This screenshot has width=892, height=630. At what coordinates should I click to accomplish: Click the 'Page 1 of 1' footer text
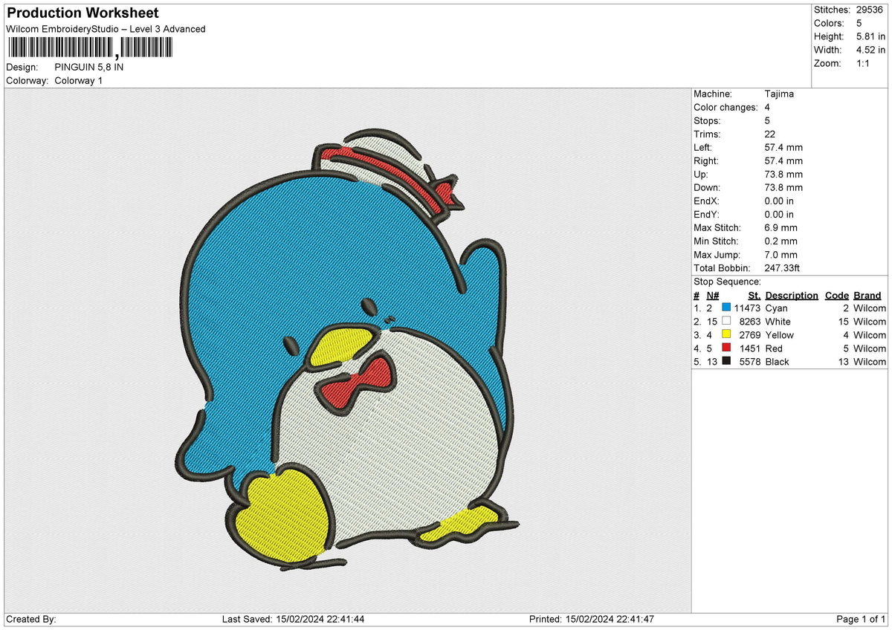(861, 619)
